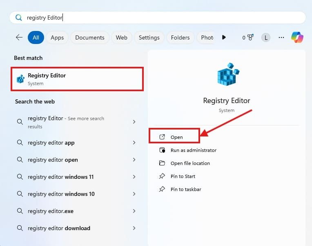Choose Pin to taskbar
312x246 pixels.
[x=186, y=189]
